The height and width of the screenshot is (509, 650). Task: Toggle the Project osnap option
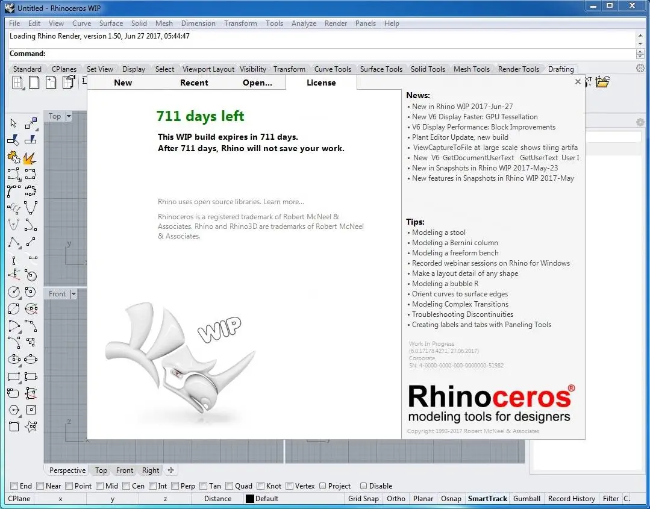tap(322, 486)
